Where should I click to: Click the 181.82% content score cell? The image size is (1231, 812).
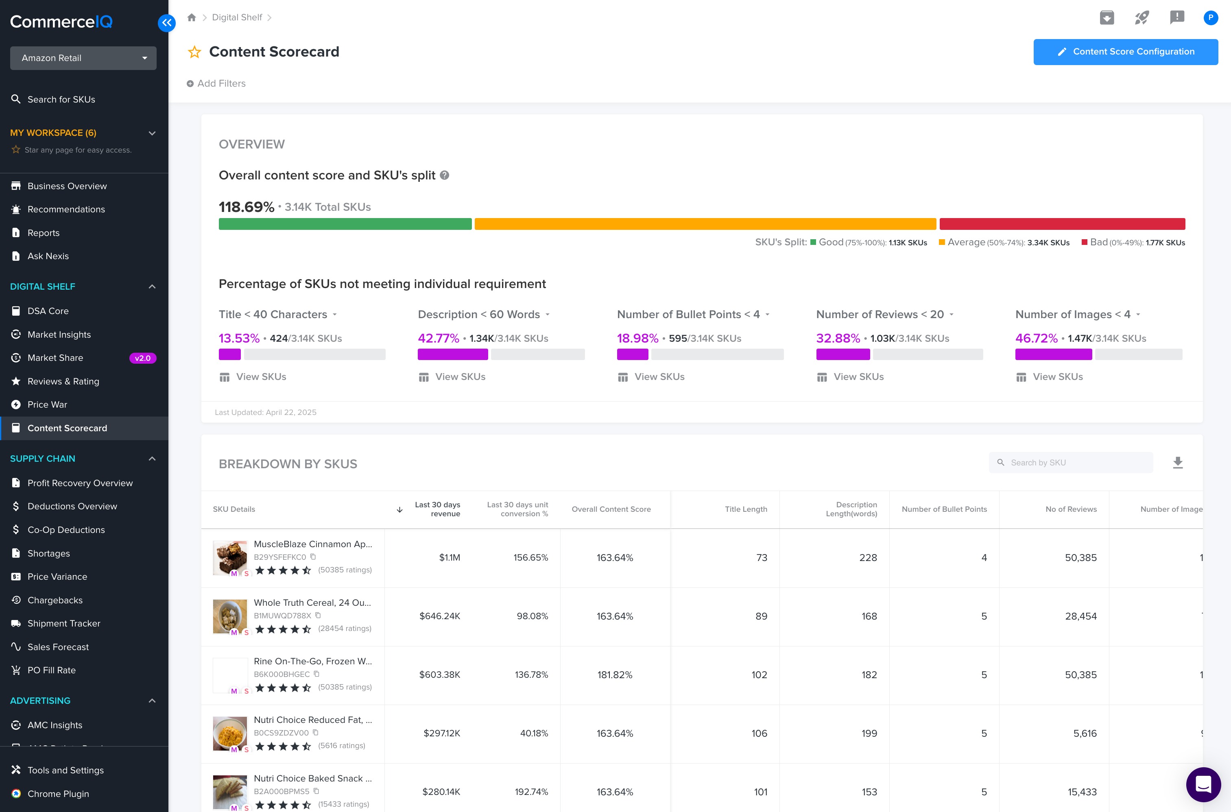coord(615,674)
